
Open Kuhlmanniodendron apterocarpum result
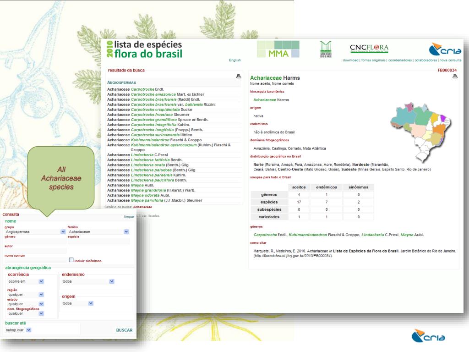coord(164,145)
